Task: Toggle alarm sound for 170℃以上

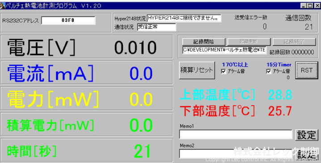Action: click(224, 71)
